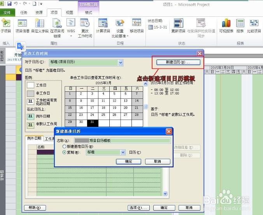Click the 名称 calendar name input field
Screen dimensions: 263x215
122,140
